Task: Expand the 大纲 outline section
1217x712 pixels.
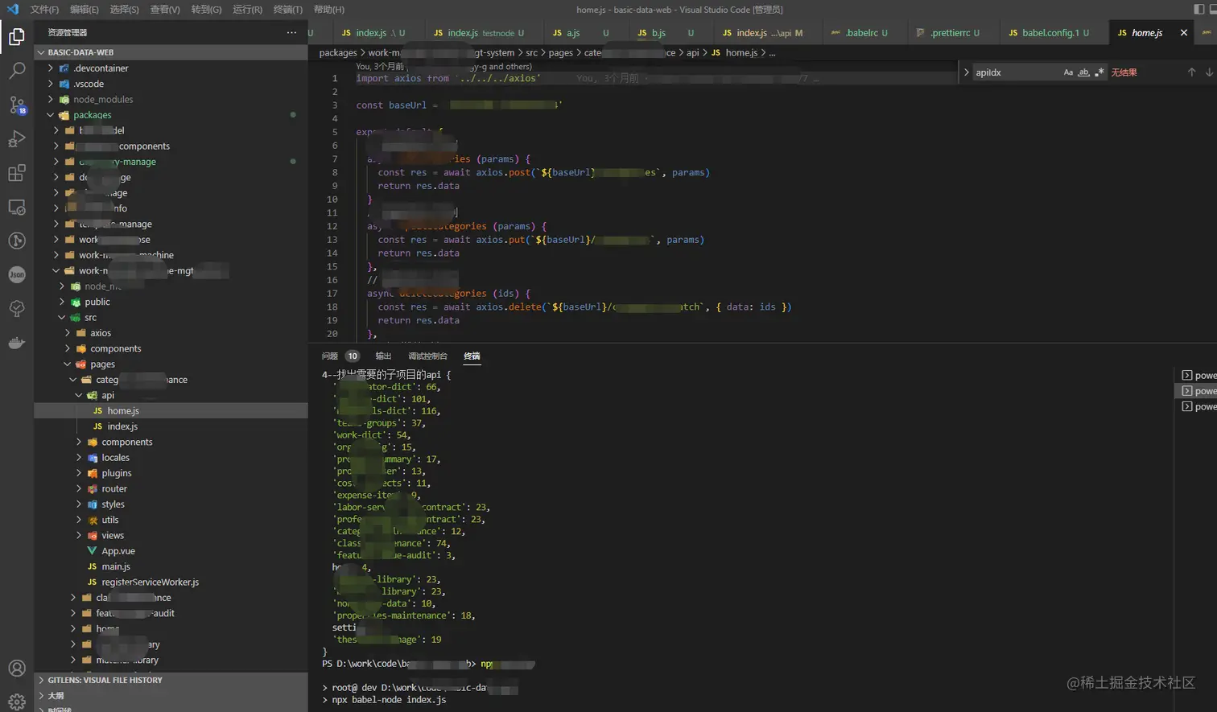Action: coord(171,696)
